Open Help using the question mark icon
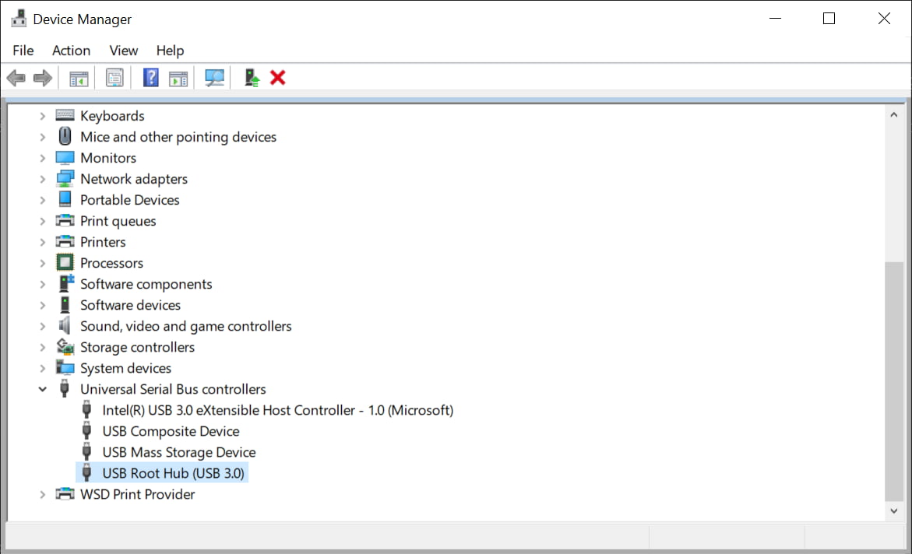Screen dimensions: 912x554 click(150, 77)
